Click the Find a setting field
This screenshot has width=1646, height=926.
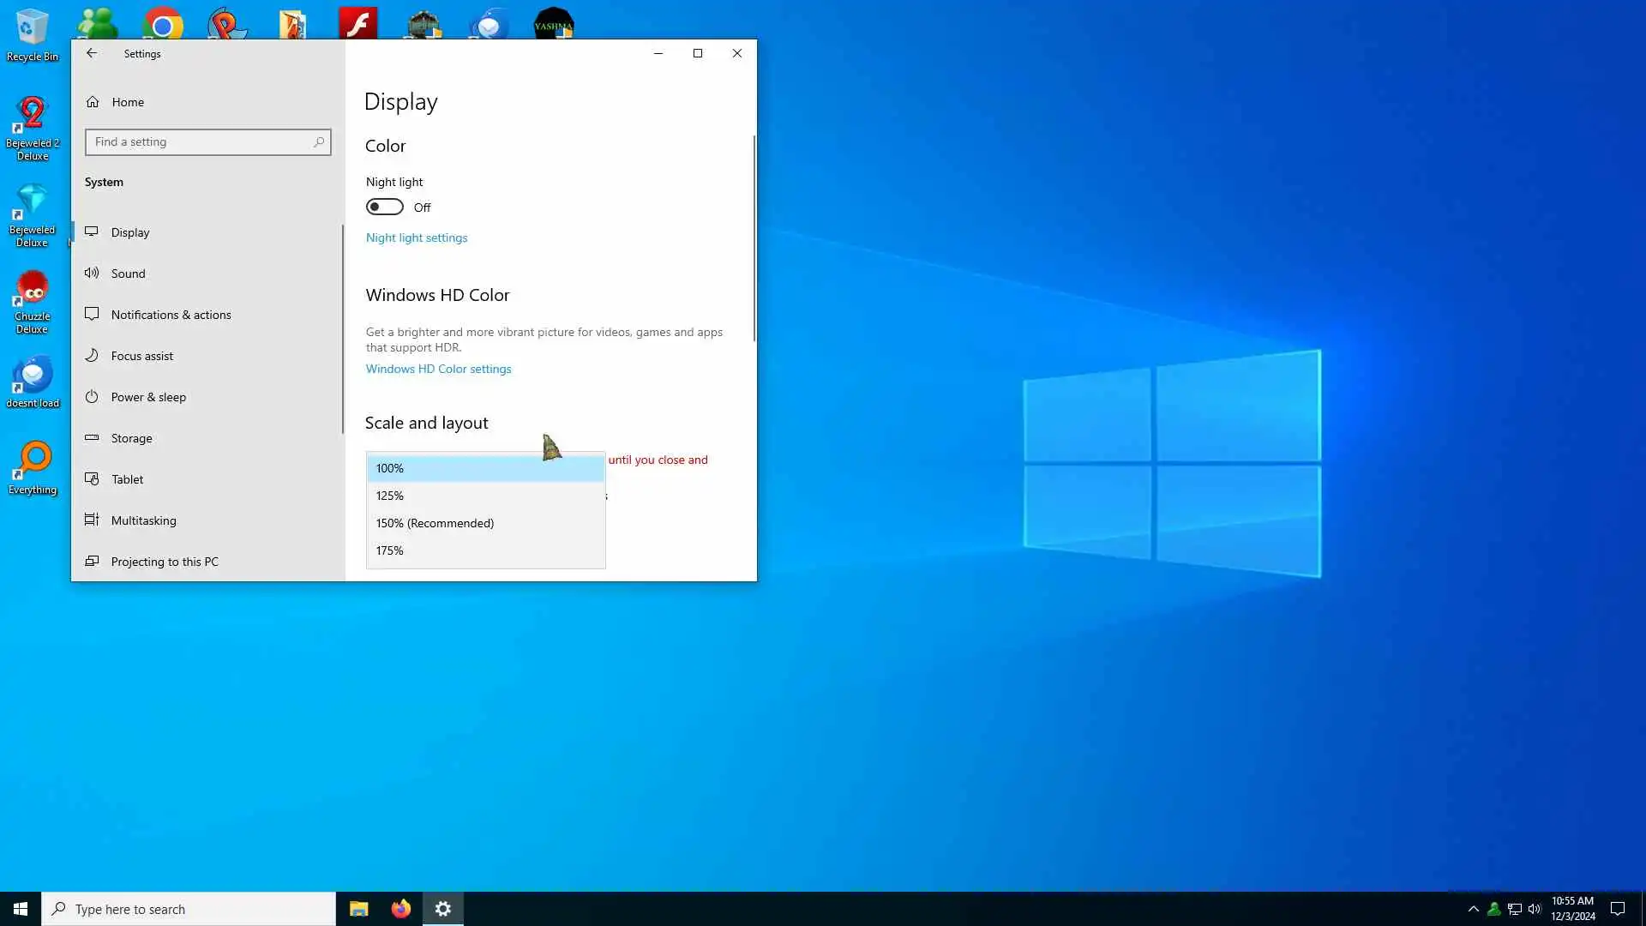coord(201,142)
